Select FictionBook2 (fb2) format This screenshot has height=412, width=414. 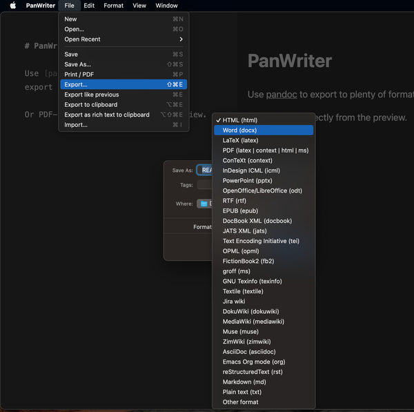[264, 261]
